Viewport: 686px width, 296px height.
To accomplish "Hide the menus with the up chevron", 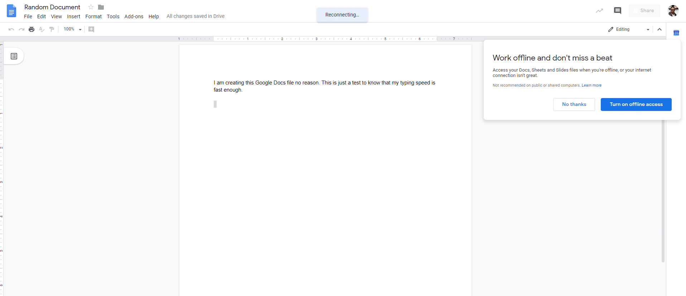I will point(660,29).
